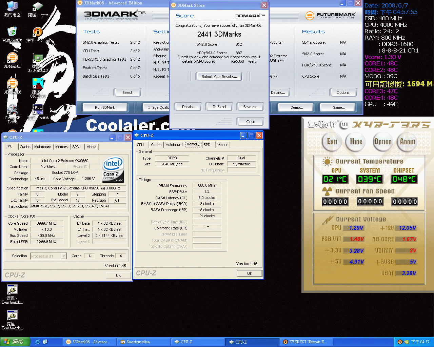Click the Intel Core 2 Extreme logo in CPU-Z
Image resolution: width=434 pixels, height=347 pixels.
pos(113,169)
